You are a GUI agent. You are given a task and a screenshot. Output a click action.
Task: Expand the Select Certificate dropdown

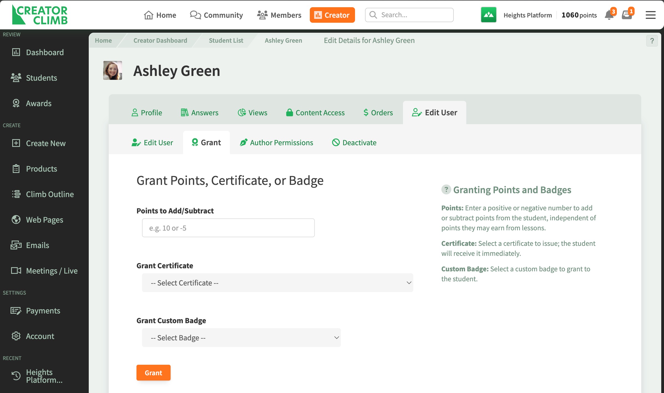[277, 283]
